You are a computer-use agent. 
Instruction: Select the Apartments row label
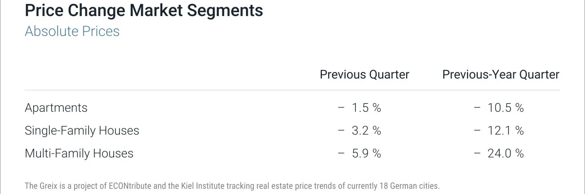(x=56, y=108)
